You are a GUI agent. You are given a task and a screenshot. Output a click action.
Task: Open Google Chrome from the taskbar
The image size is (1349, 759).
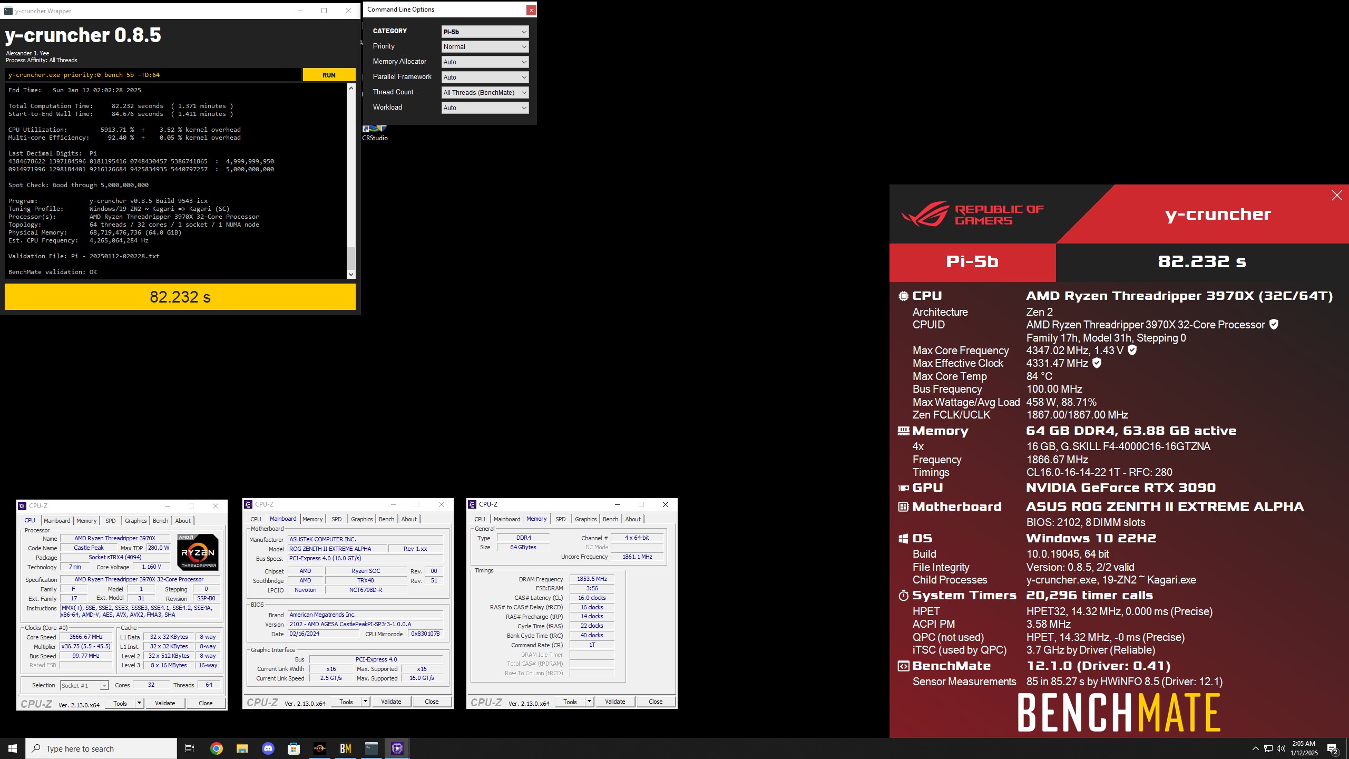tap(216, 748)
